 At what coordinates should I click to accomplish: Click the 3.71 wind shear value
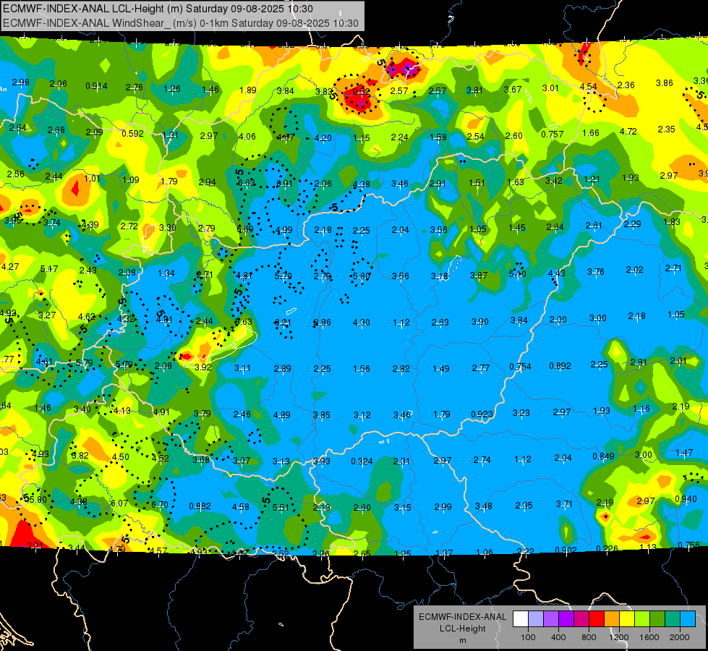564,503
